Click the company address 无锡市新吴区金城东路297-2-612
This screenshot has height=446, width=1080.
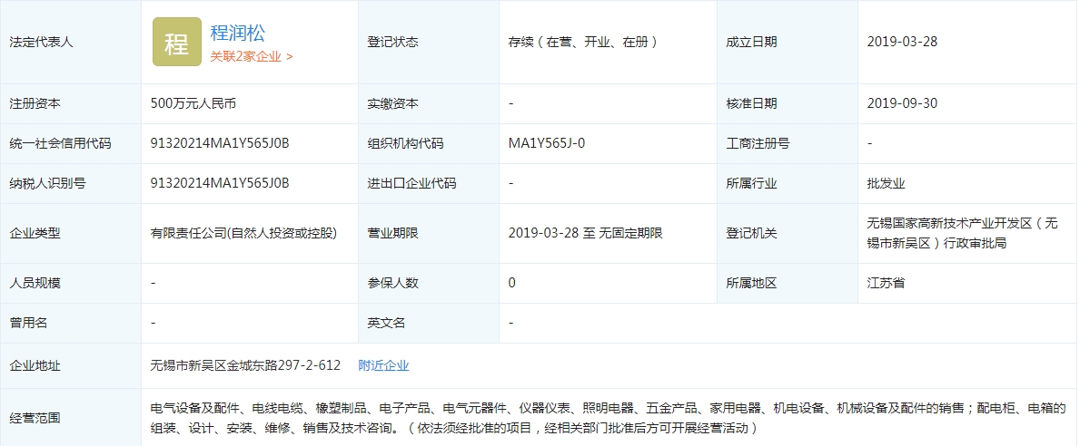(245, 365)
